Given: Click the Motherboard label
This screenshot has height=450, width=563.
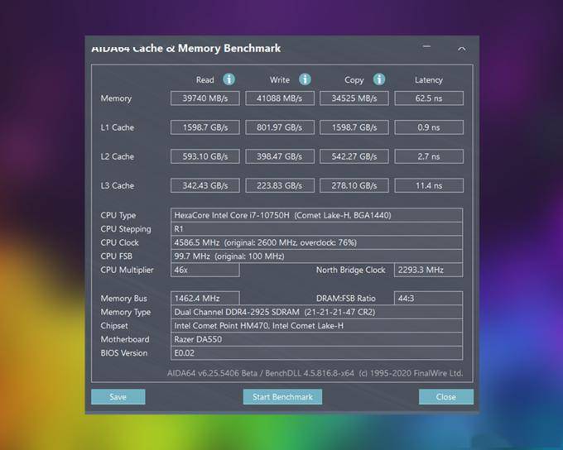Looking at the screenshot, I should (x=125, y=339).
